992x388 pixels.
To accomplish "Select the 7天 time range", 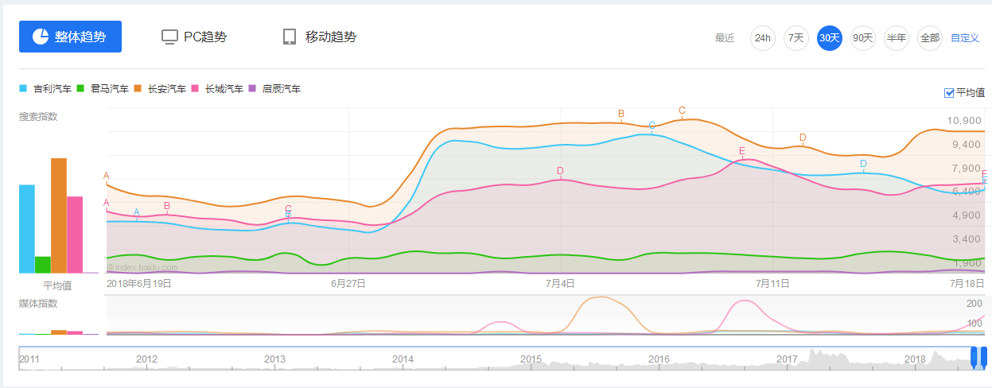I will (x=796, y=37).
